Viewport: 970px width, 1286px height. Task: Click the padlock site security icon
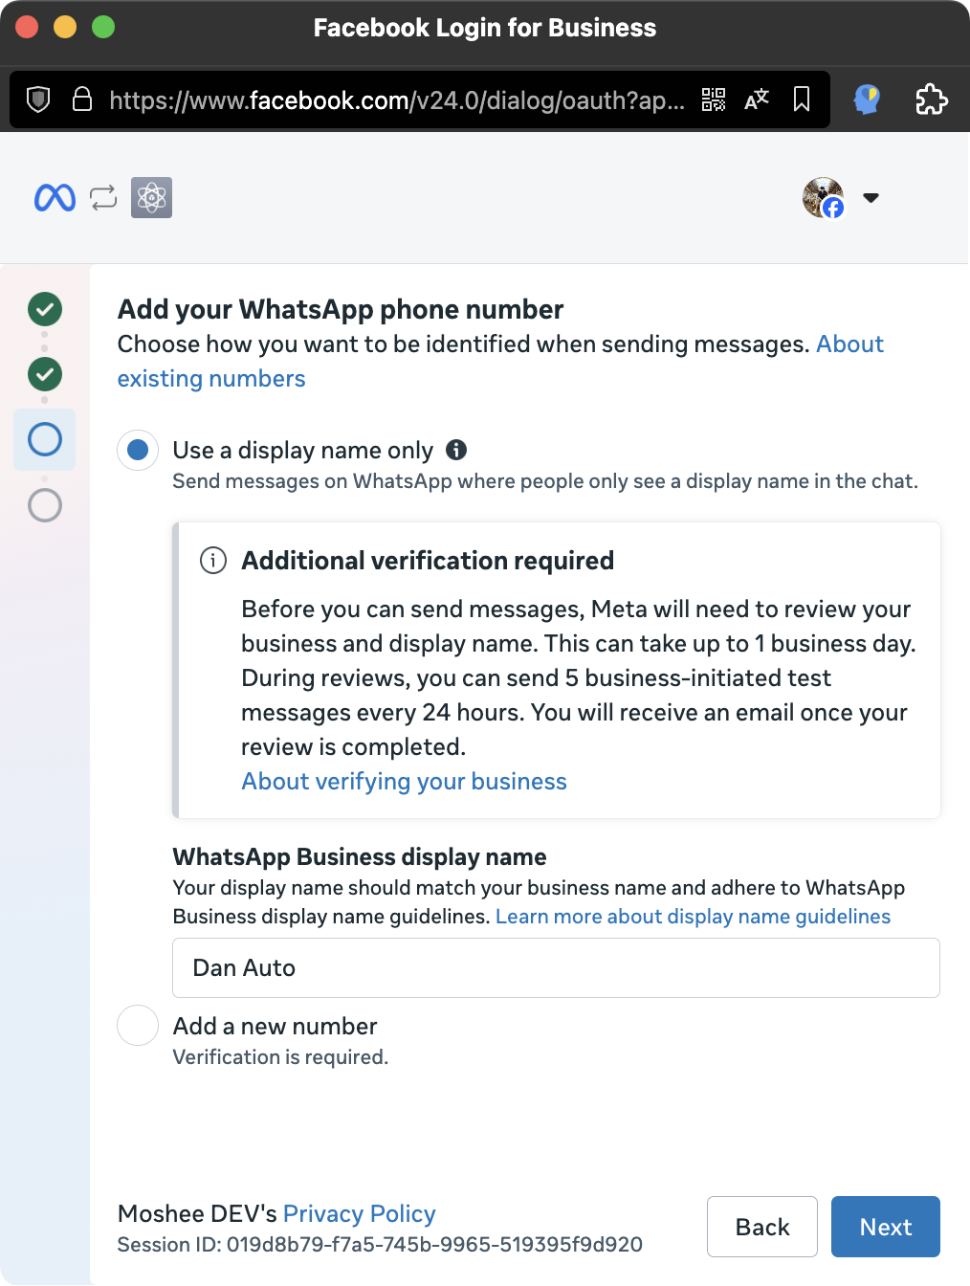[x=82, y=100]
